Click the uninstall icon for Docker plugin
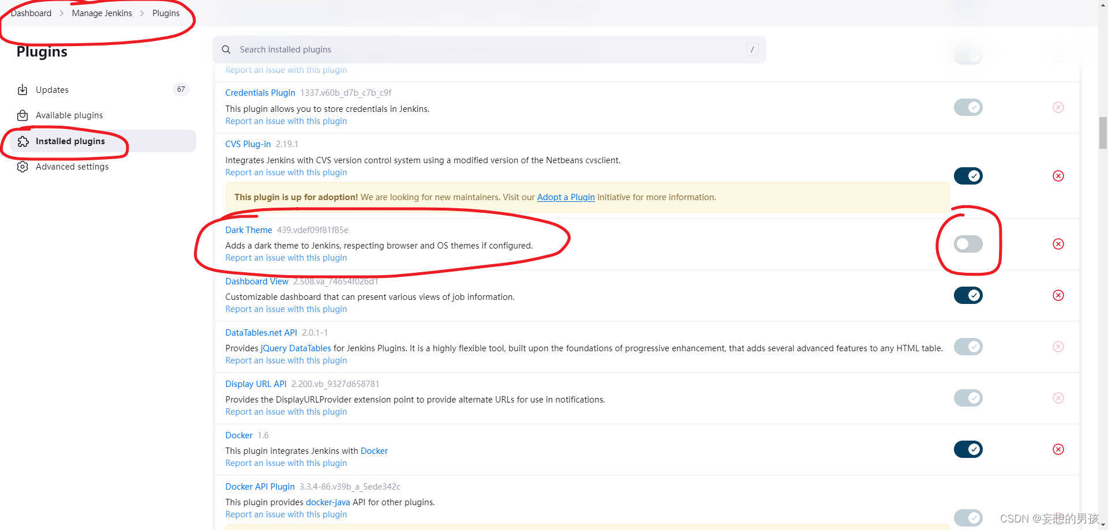 (x=1058, y=449)
